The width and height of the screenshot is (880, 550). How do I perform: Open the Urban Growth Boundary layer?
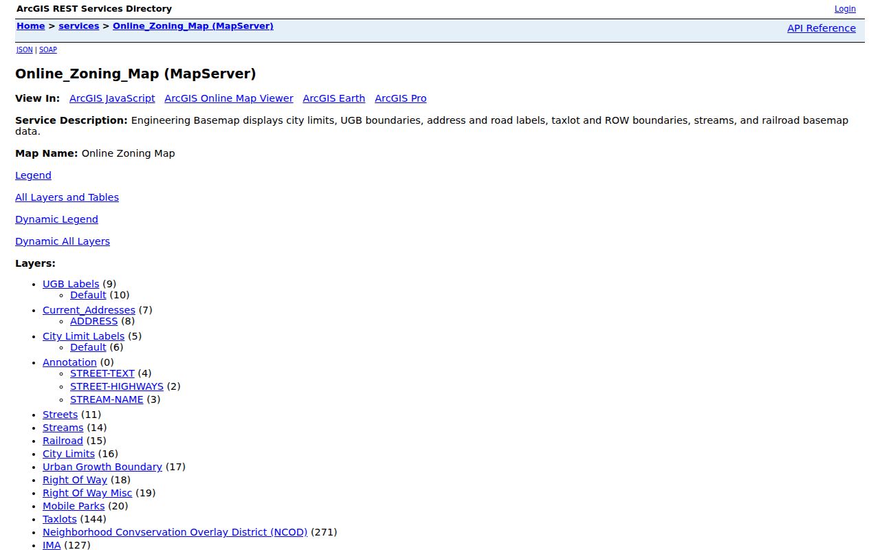pyautogui.click(x=102, y=467)
